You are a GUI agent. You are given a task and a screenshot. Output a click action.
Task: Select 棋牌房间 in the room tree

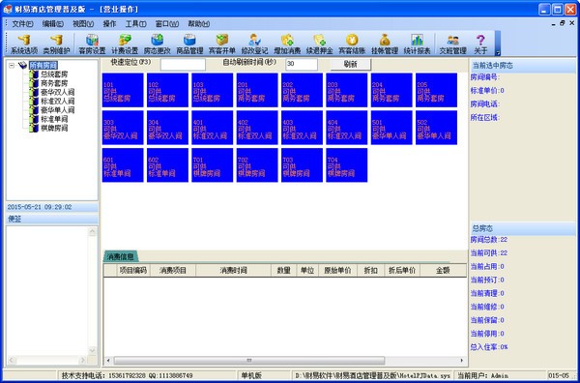[x=54, y=128]
